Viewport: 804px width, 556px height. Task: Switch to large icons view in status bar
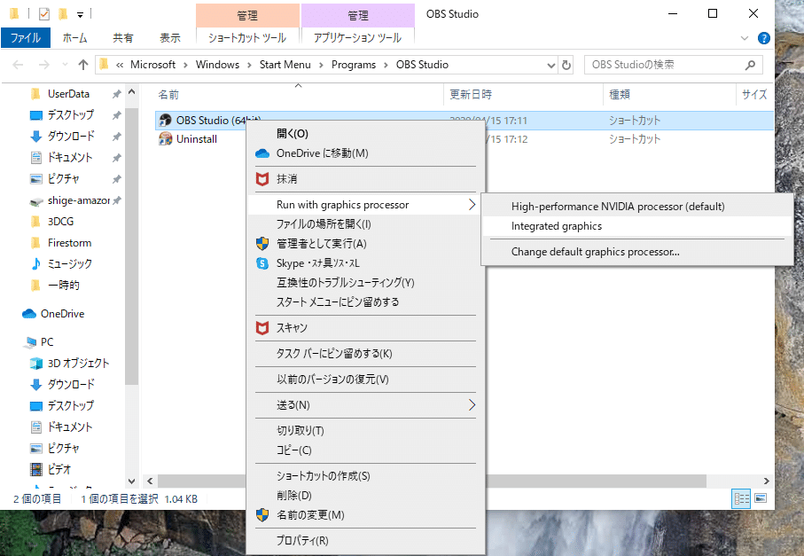pyautogui.click(x=759, y=497)
